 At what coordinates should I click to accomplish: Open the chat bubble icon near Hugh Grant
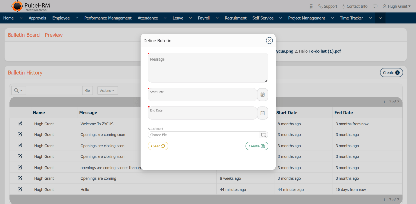(375, 6)
